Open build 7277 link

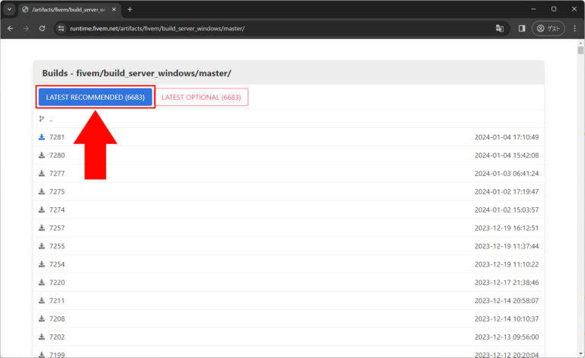point(57,174)
